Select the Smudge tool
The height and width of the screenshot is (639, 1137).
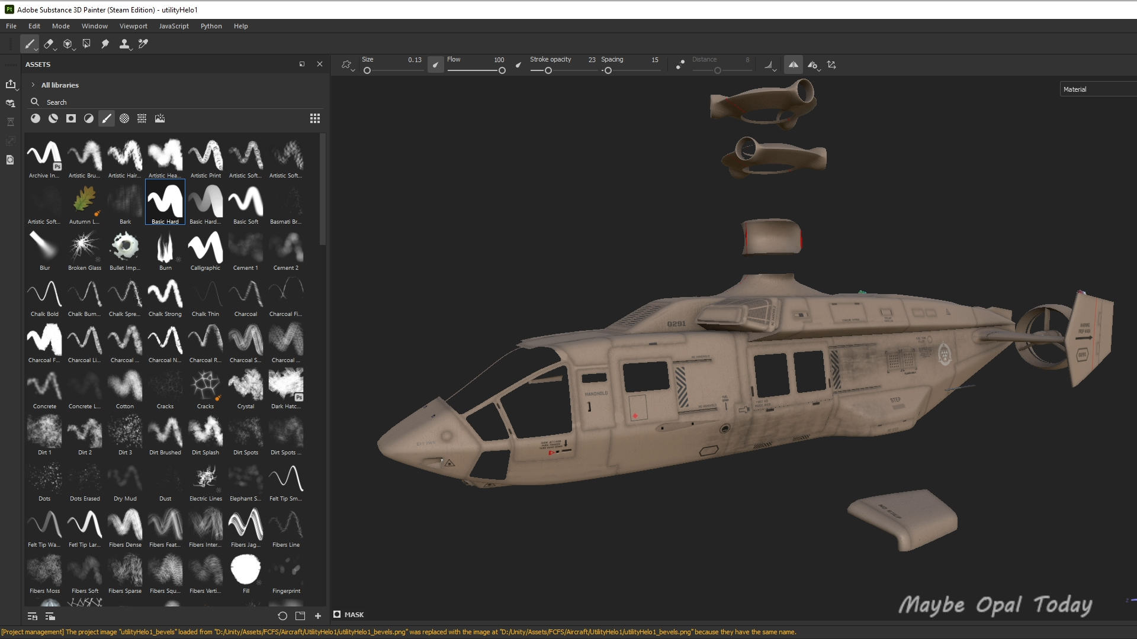[x=105, y=44]
